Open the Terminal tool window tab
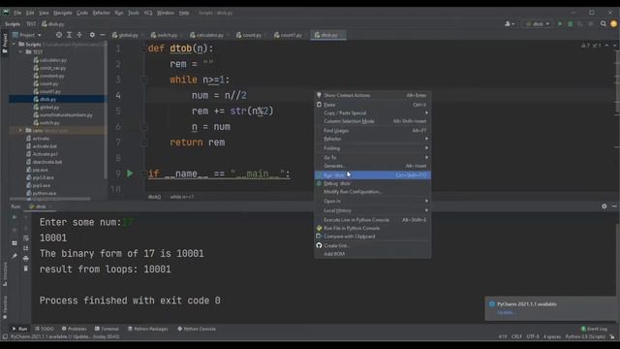 [107, 329]
